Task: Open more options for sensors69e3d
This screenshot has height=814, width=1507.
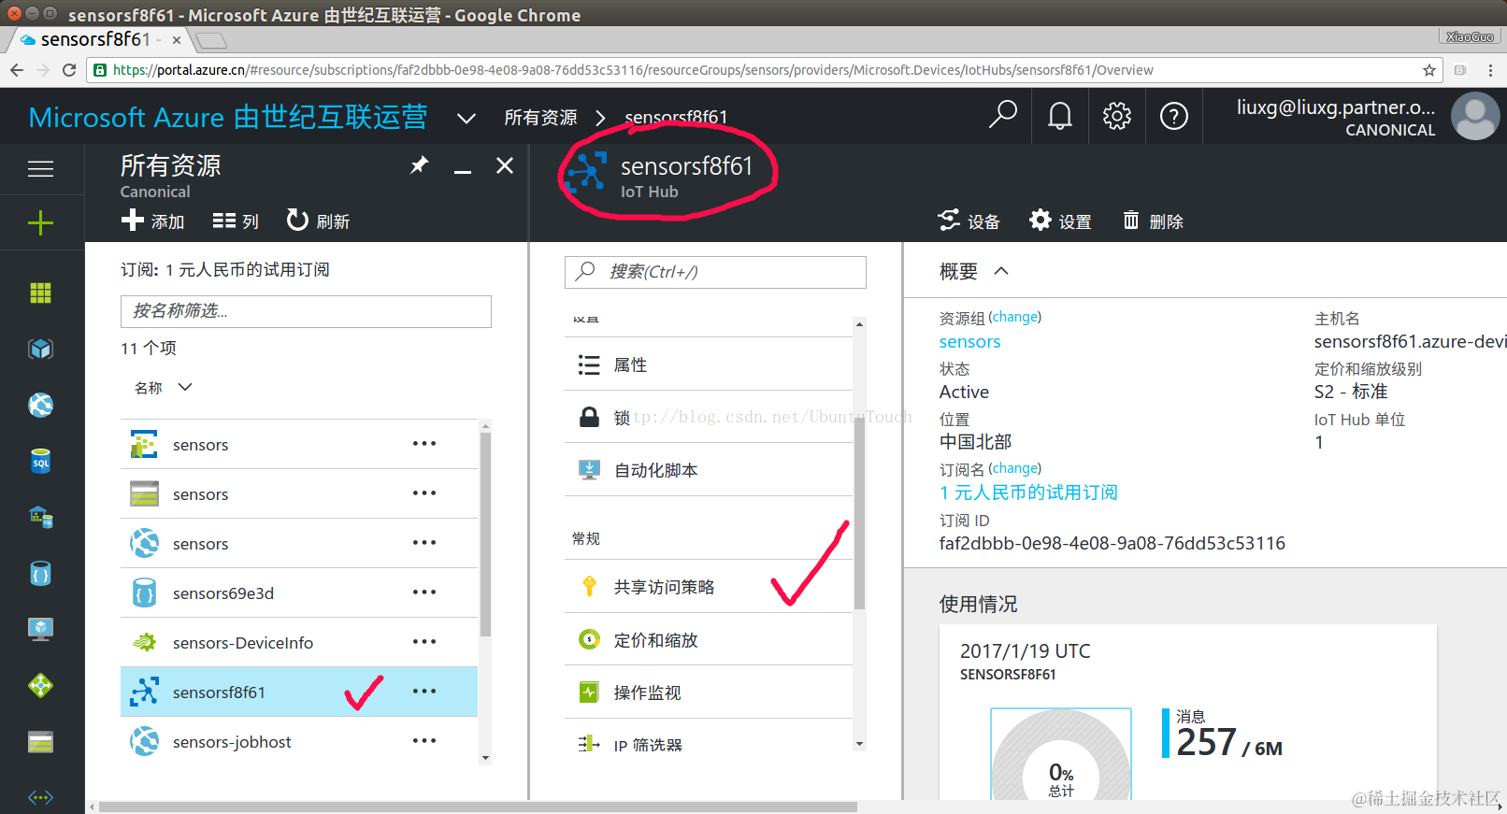Action: [424, 592]
